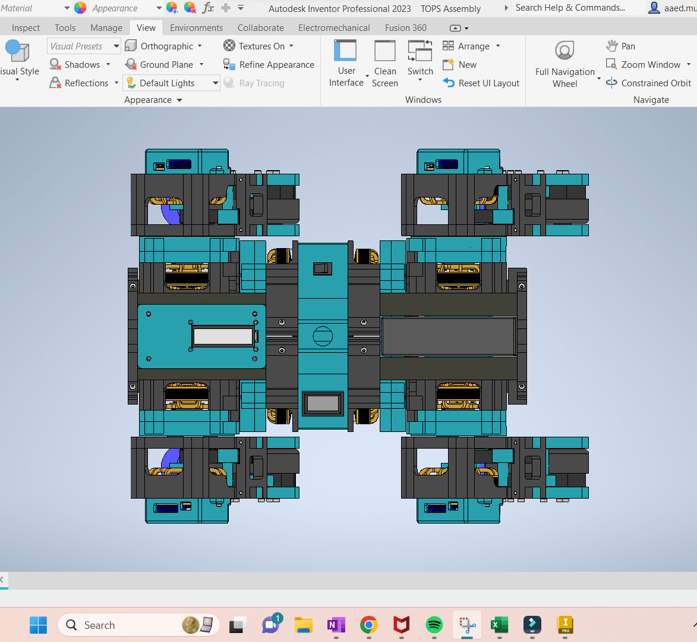Activate the Pan tool

620,46
